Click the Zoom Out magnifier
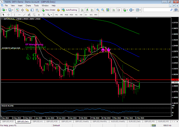Image resolution: width=179 pixels, height=127 pixels. pos(103,10)
